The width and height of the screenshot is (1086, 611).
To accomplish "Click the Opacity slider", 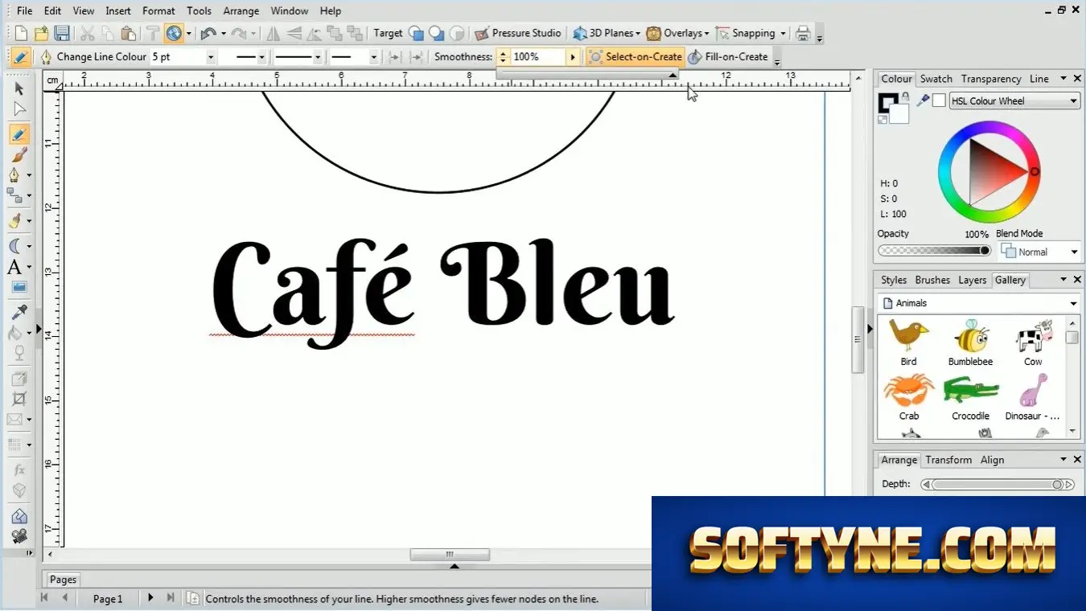I will pyautogui.click(x=934, y=251).
